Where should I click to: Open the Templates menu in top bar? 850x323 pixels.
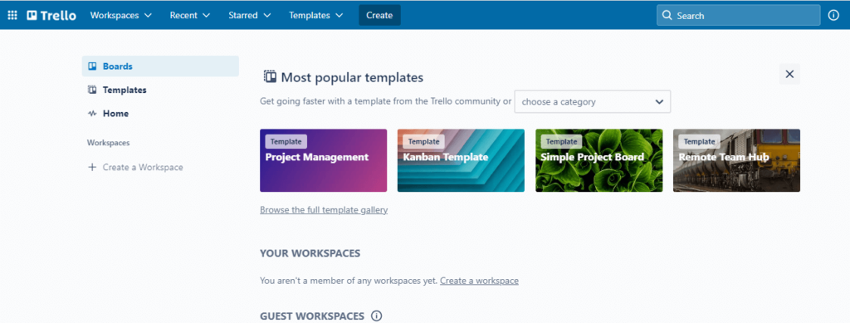[x=316, y=15]
